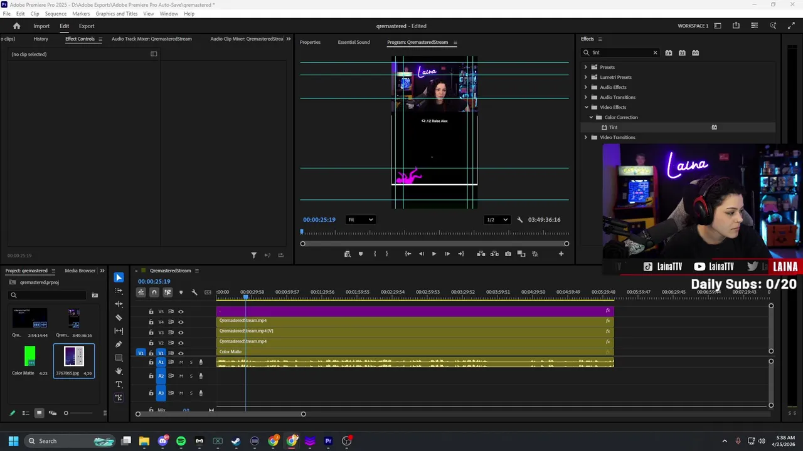Select the Track Select Forward tool

[x=119, y=291]
